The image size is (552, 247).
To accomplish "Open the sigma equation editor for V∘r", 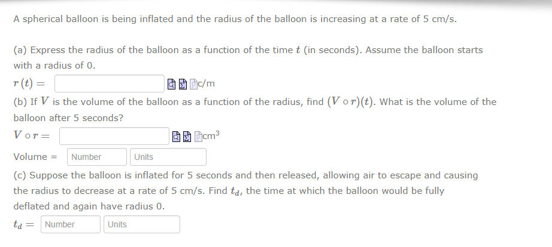I will tap(187, 137).
